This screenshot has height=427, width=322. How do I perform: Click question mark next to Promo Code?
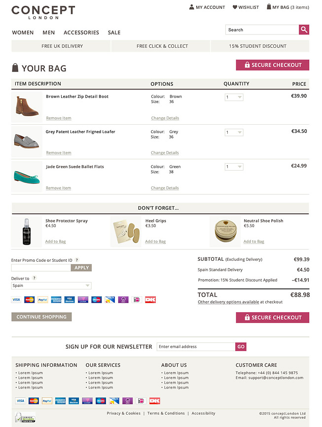coord(77,260)
